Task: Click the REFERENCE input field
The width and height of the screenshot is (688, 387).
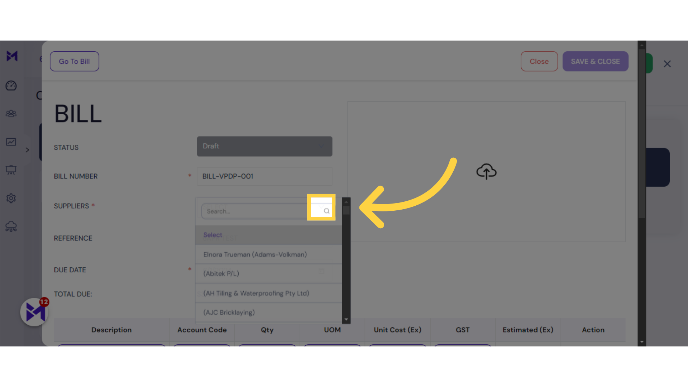Action: [264, 238]
